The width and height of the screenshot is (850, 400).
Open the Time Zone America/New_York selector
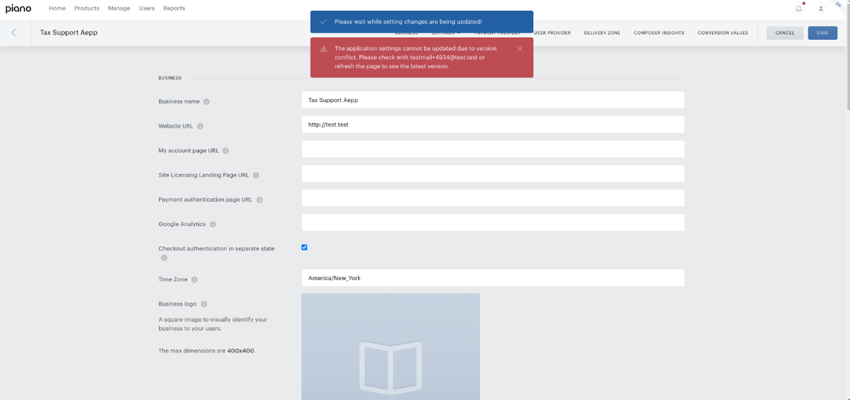point(493,278)
